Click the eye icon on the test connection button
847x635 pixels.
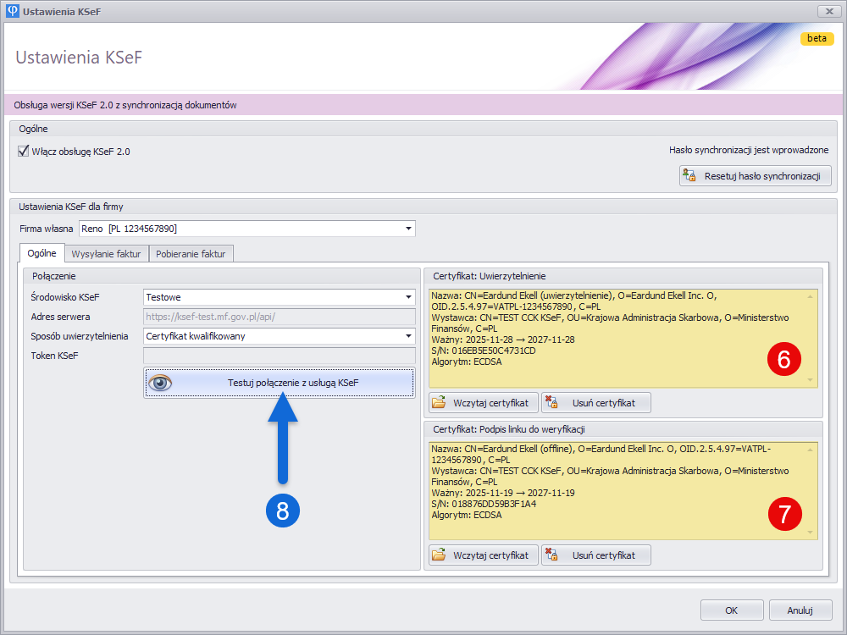click(159, 384)
